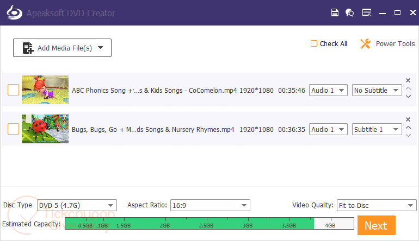Select the ABC Phonics Song file checkbox
The width and height of the screenshot is (419, 241).
(13, 90)
